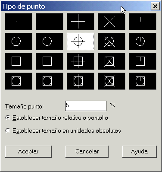Select the circle-in-square with X style
Screen dimensions: 162x172
coord(112,81)
